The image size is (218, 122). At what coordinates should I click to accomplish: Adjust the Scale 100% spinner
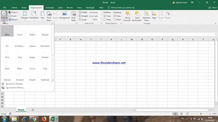click(100, 20)
